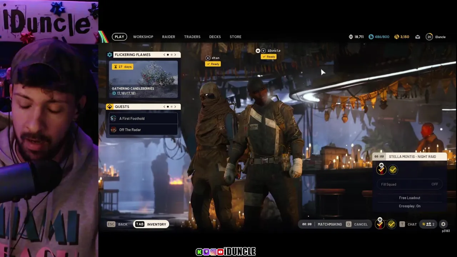Open the DECKS tab
This screenshot has height=257, width=457.
(x=215, y=37)
